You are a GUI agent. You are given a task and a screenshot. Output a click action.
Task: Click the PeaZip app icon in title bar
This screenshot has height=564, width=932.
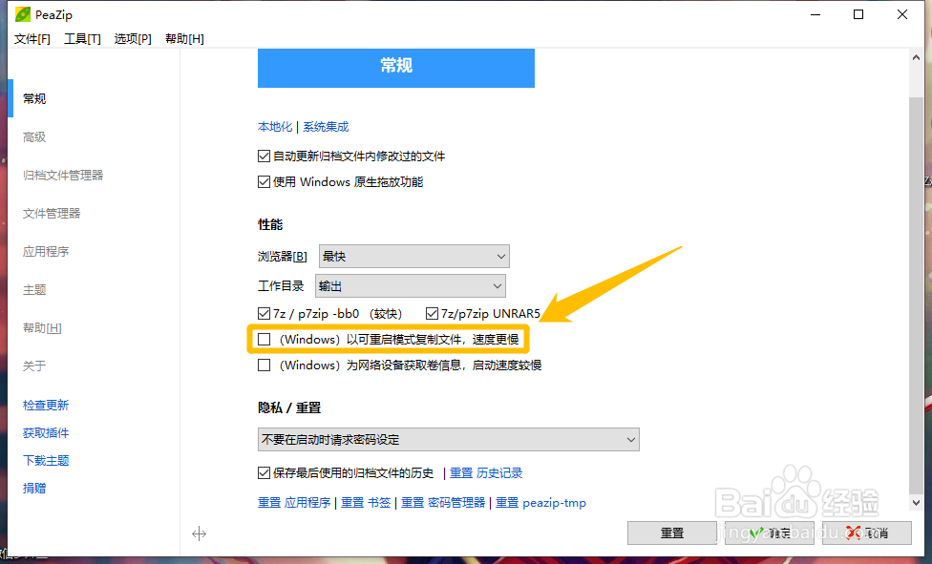[x=23, y=14]
